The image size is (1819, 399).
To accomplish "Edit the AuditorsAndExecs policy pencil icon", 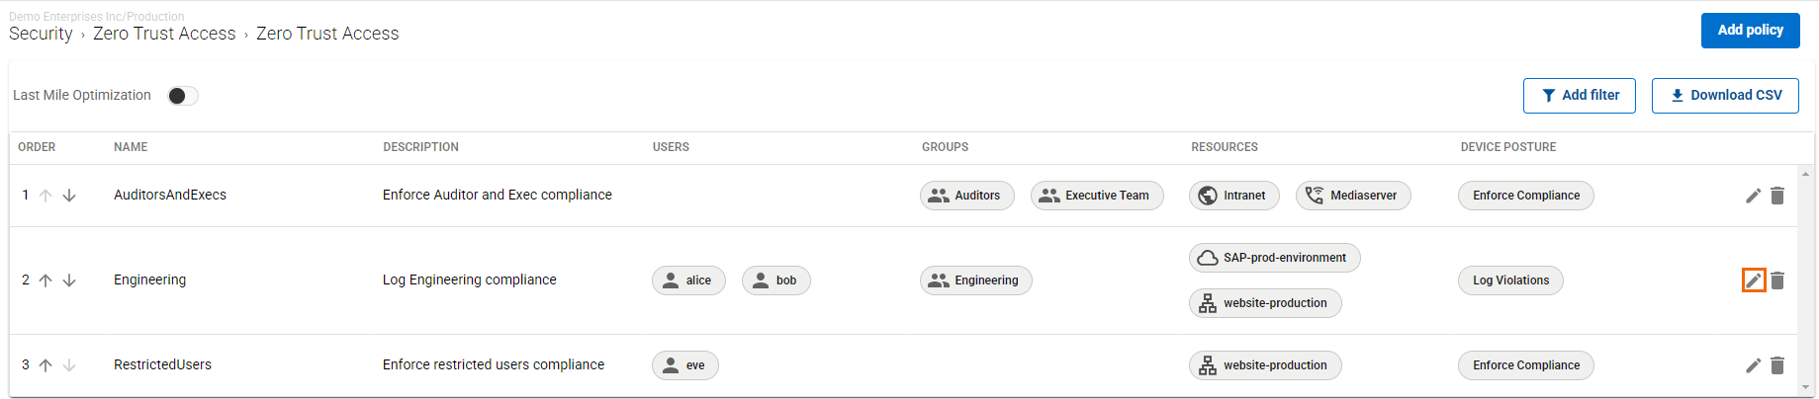I will 1753,196.
